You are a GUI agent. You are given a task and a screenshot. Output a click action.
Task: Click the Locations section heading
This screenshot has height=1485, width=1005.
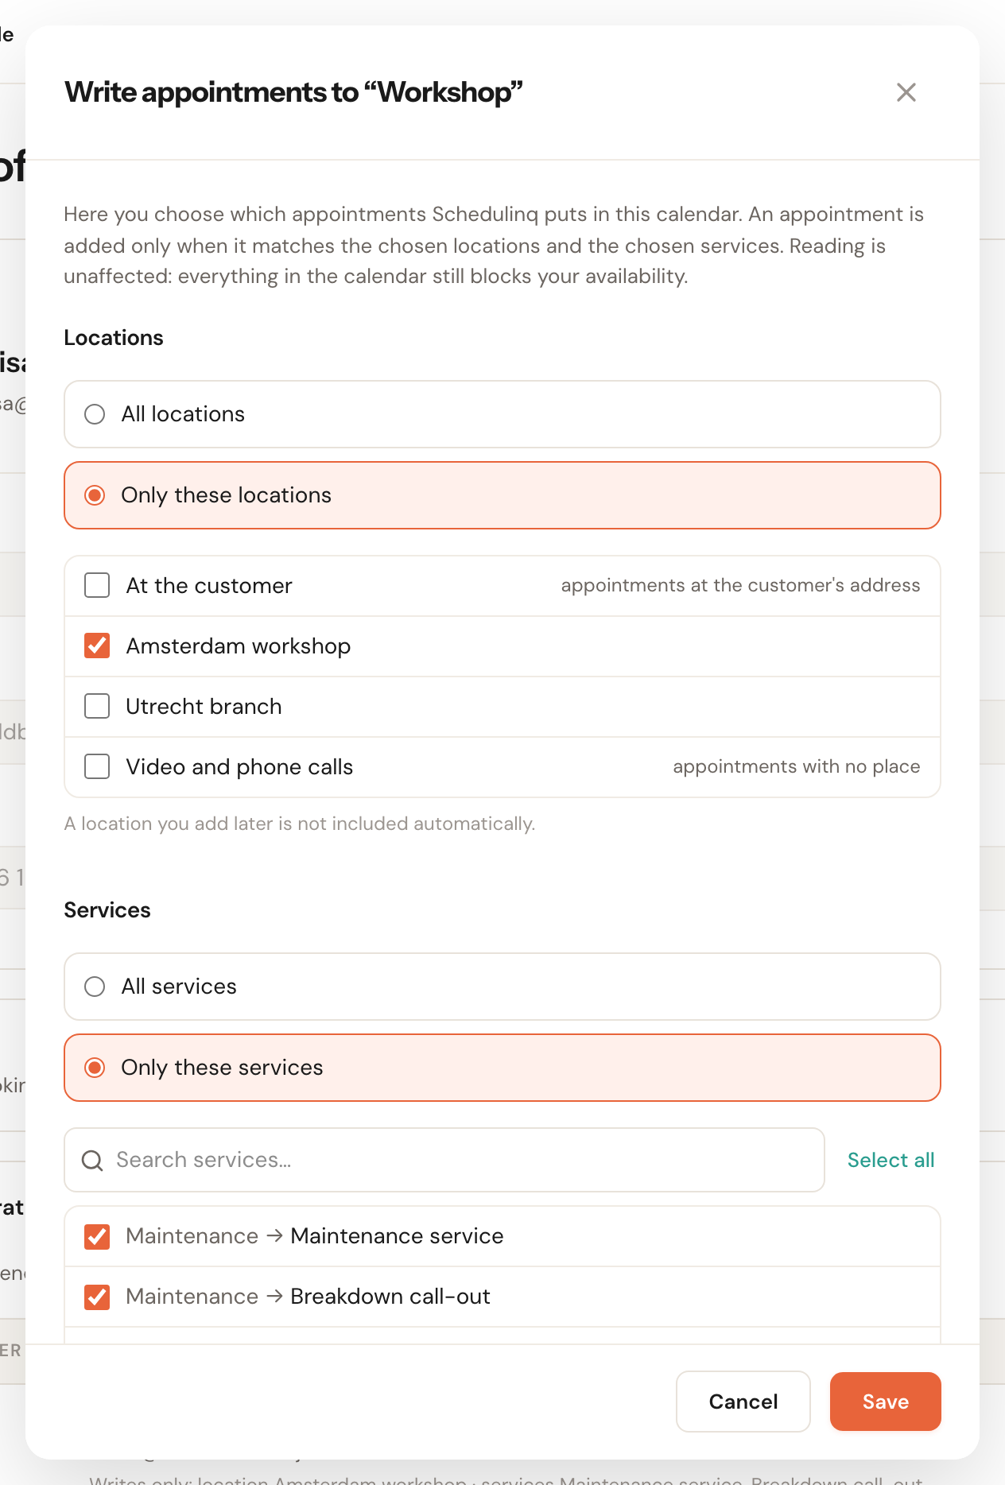114,338
